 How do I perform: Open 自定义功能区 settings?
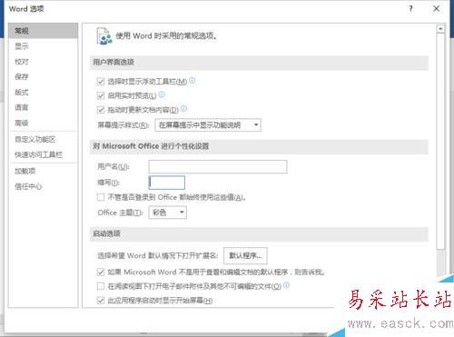35,139
